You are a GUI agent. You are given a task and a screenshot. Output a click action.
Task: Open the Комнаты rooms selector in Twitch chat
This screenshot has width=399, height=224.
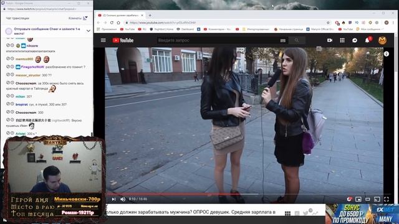pyautogui.click(x=78, y=18)
